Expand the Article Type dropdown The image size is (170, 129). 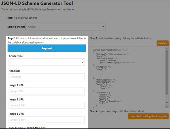point(47,62)
